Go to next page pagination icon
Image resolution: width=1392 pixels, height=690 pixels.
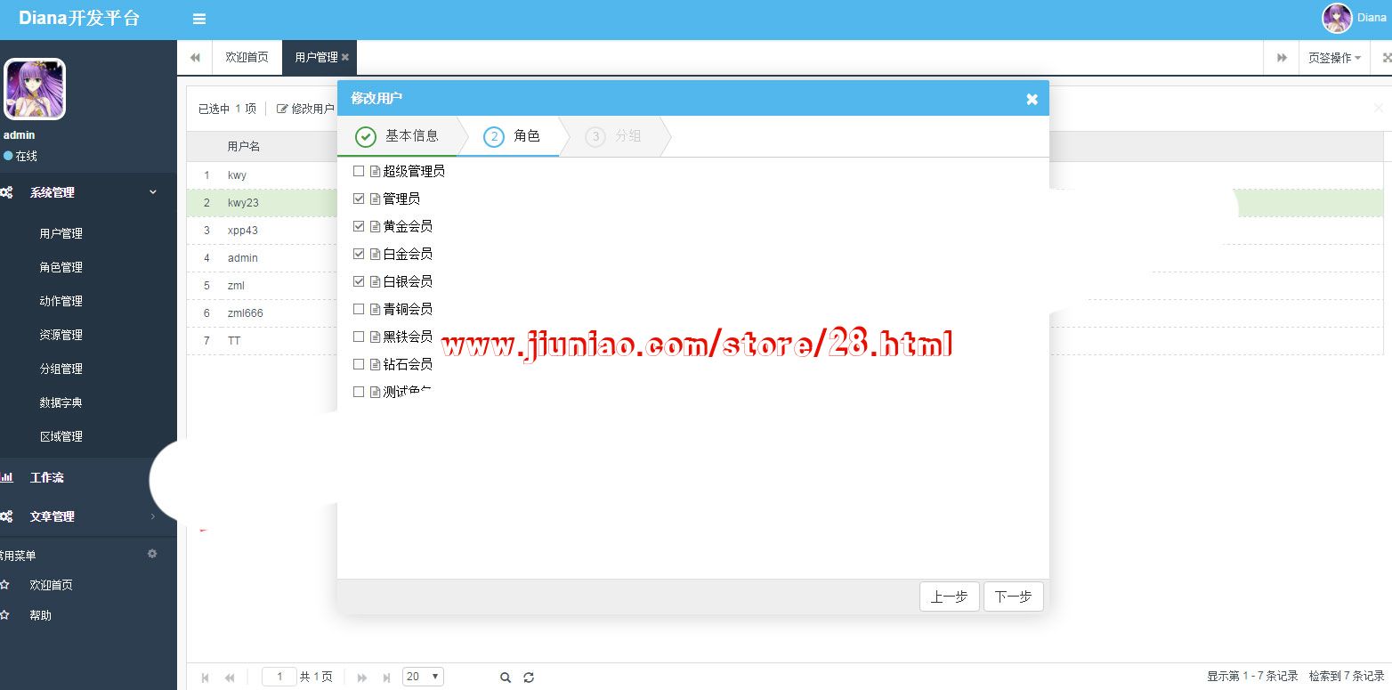coord(362,678)
